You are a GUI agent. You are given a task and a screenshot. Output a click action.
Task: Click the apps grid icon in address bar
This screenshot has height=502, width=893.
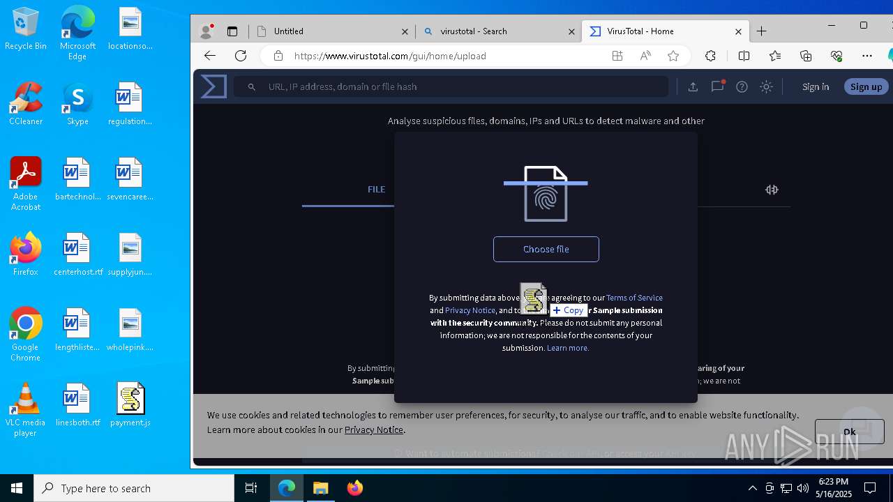[x=617, y=56]
